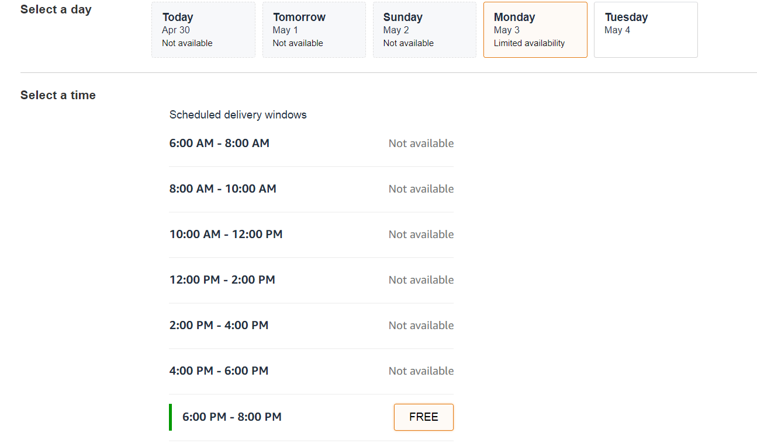Click the "Scheduled delivery windows" heading

[x=238, y=115]
